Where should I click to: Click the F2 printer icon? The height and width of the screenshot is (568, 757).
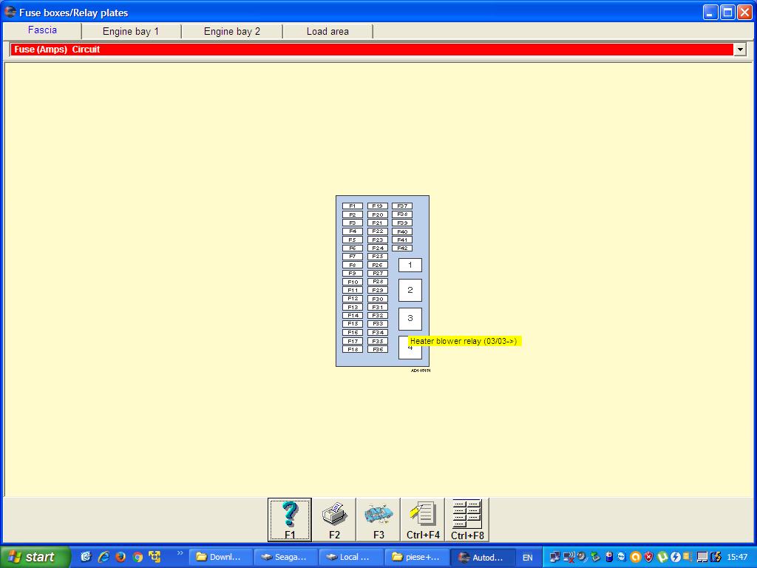334,519
